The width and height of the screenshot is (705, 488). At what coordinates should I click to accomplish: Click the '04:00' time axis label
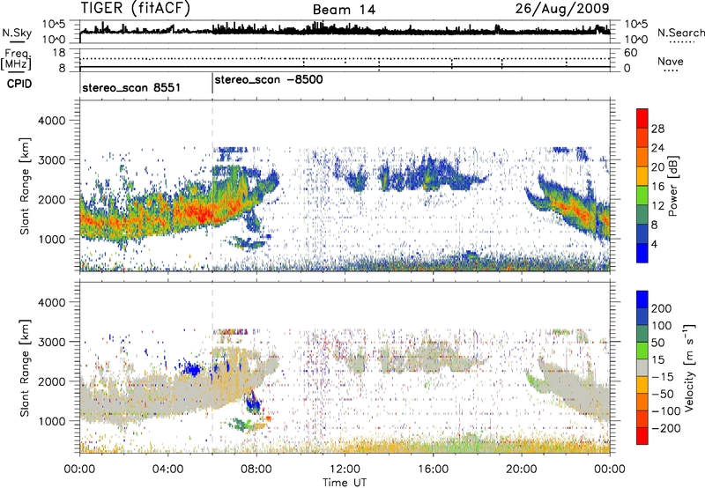point(167,470)
